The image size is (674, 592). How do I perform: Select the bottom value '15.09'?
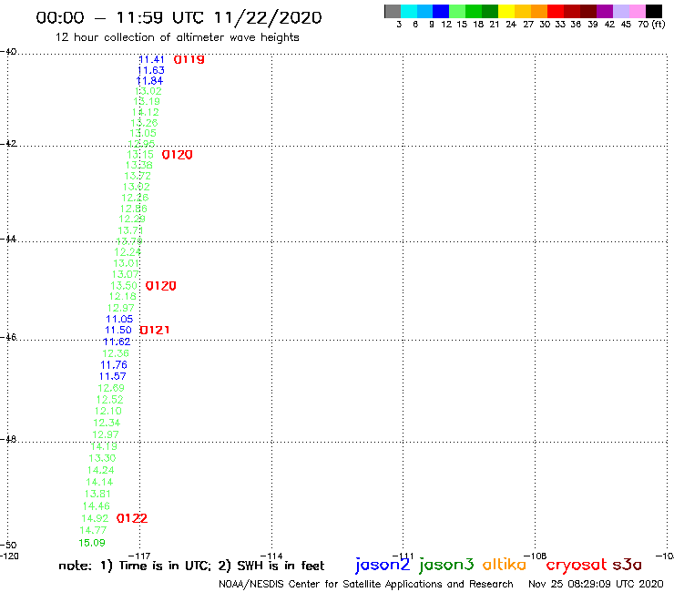[x=92, y=543]
